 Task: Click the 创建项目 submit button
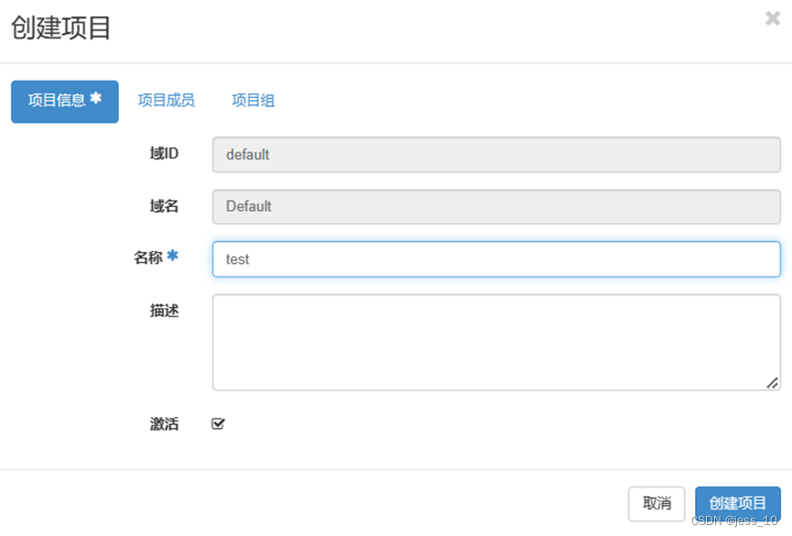pyautogui.click(x=737, y=503)
